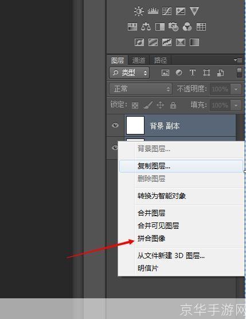This screenshot has height=319, width=246.
Task: Choose 从文件新建 3D 图层... item
Action: tap(181, 256)
